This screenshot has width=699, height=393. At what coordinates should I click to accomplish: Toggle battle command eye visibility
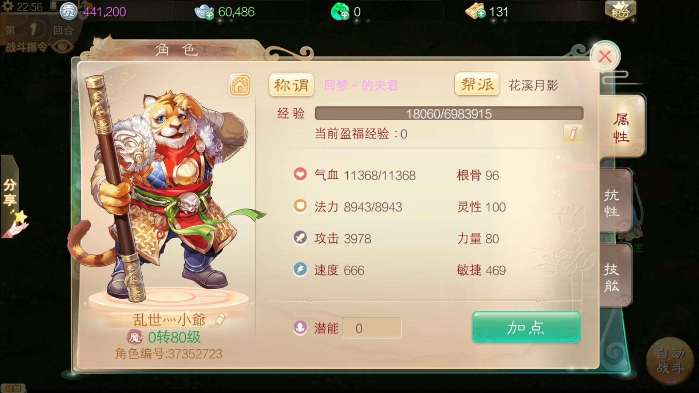tap(63, 47)
